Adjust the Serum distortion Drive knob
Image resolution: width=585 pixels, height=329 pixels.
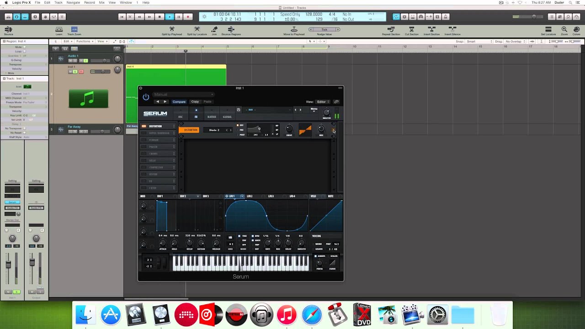tap(289, 129)
